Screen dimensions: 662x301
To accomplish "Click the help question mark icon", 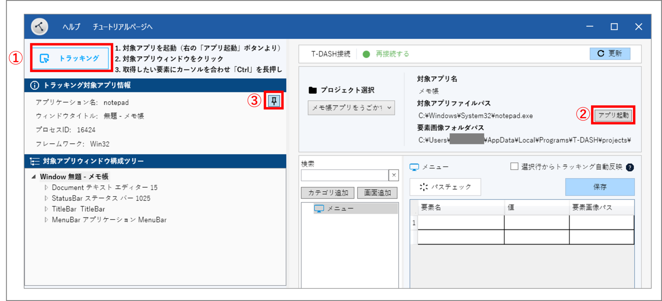I will pos(630,167).
